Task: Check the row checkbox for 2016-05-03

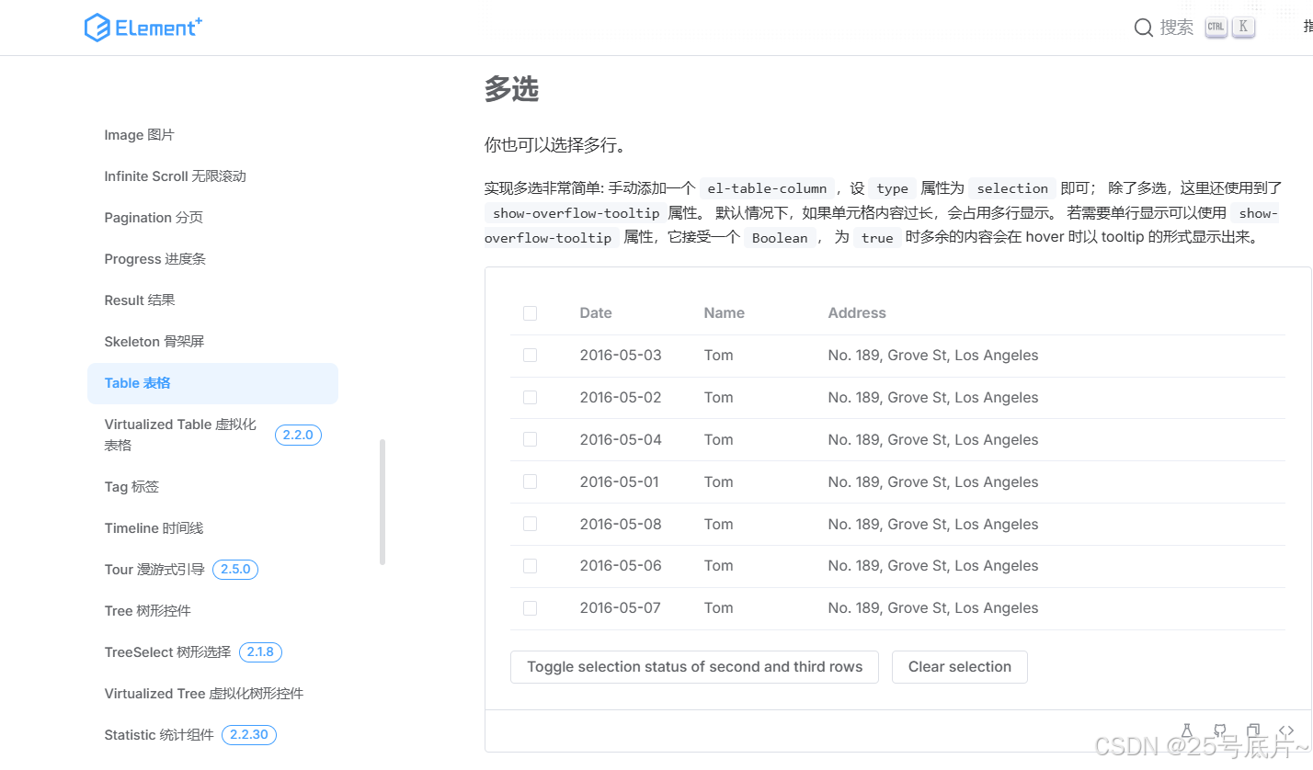Action: coord(530,355)
